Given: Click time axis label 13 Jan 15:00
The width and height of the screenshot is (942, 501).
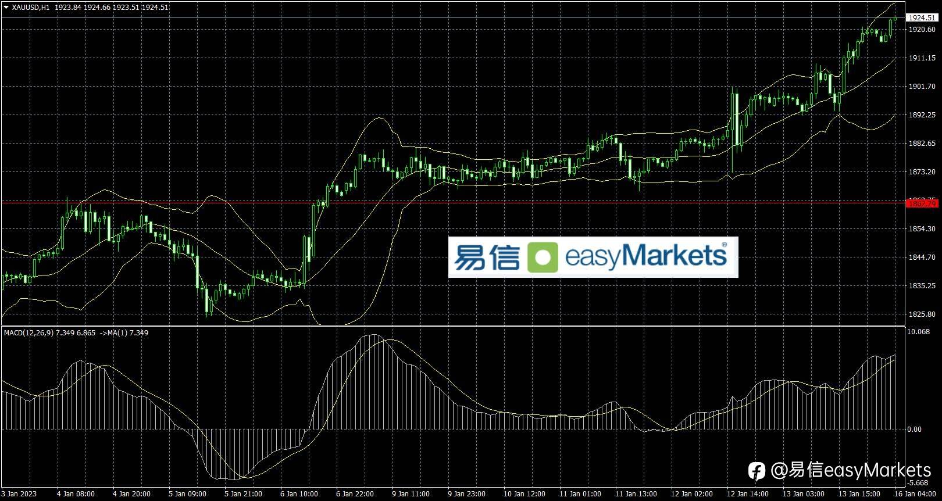Looking at the screenshot, I should (x=859, y=494).
